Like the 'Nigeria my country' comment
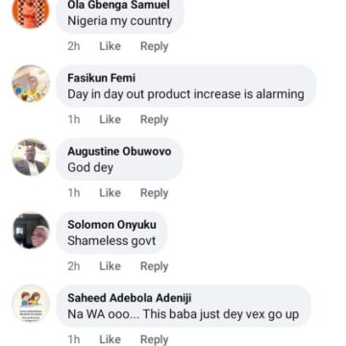 click(x=110, y=46)
